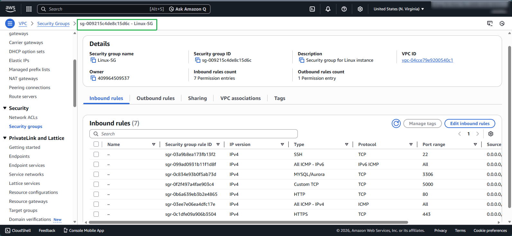Go to next page of inbound rules
Viewport: 512px width, 236px height.
tap(478, 134)
